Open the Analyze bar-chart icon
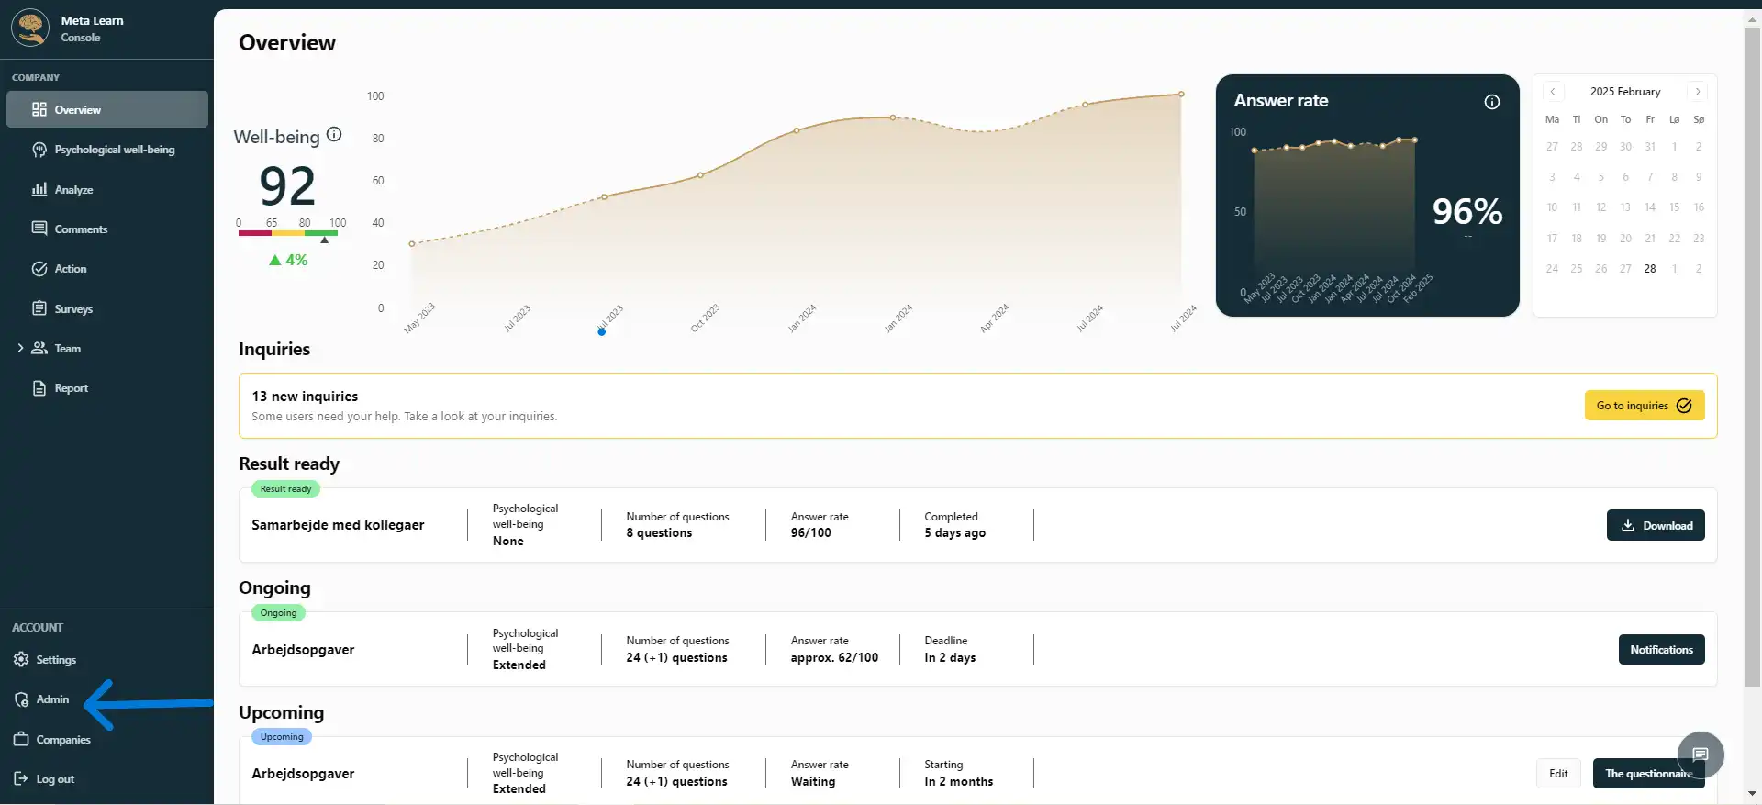 (39, 190)
